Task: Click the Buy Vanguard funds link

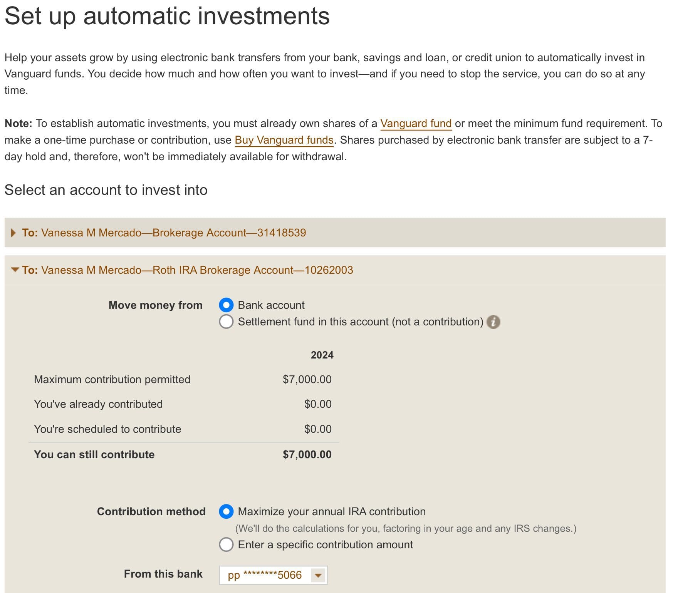Action: [285, 140]
